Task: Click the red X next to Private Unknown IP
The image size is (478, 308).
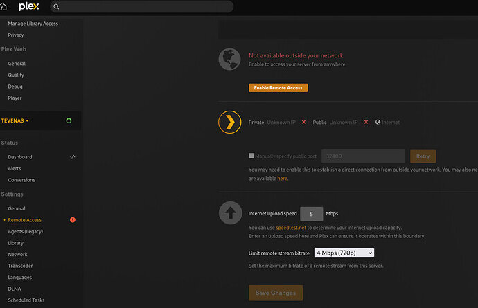Action: [x=303, y=123]
